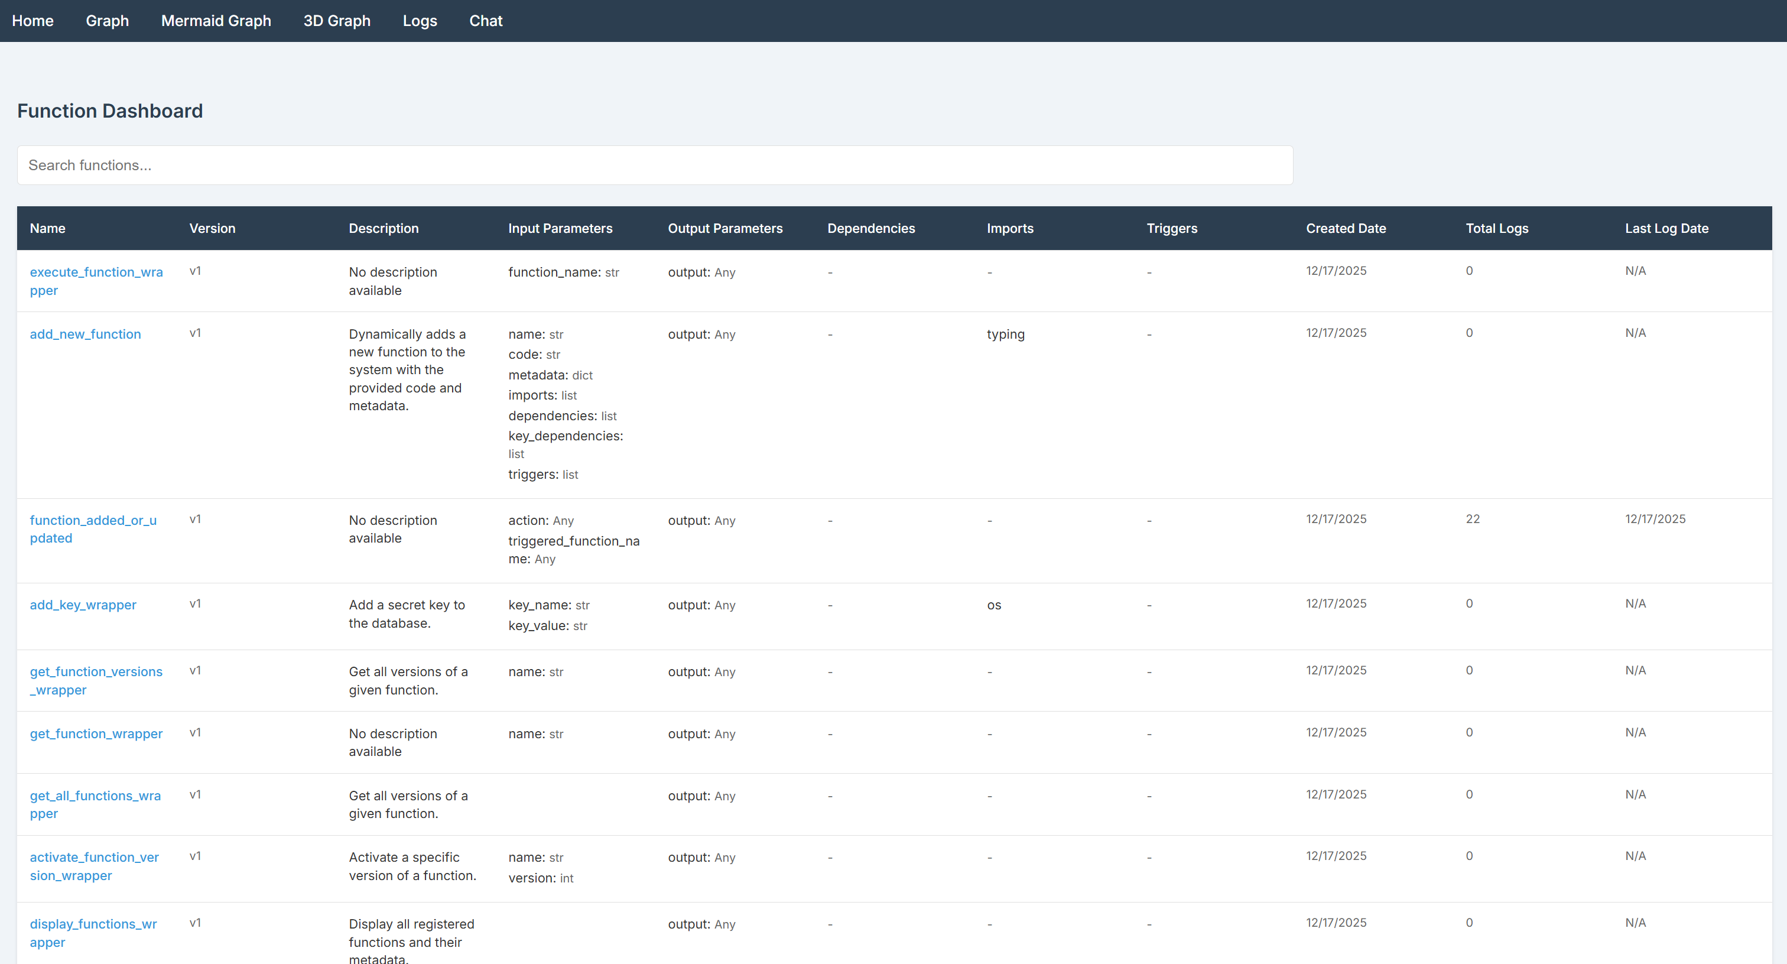This screenshot has width=1787, height=964.
Task: Open the Logs page
Action: (x=420, y=21)
